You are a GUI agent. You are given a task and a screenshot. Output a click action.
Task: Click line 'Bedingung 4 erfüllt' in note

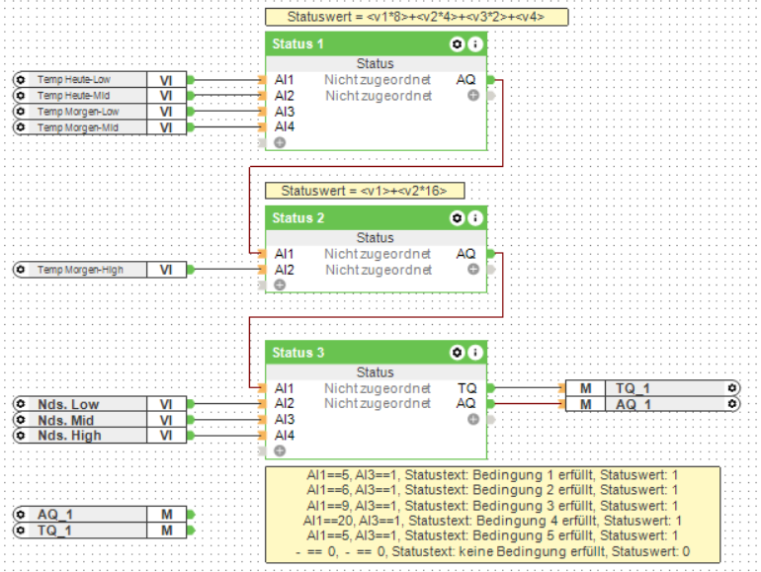click(x=492, y=521)
